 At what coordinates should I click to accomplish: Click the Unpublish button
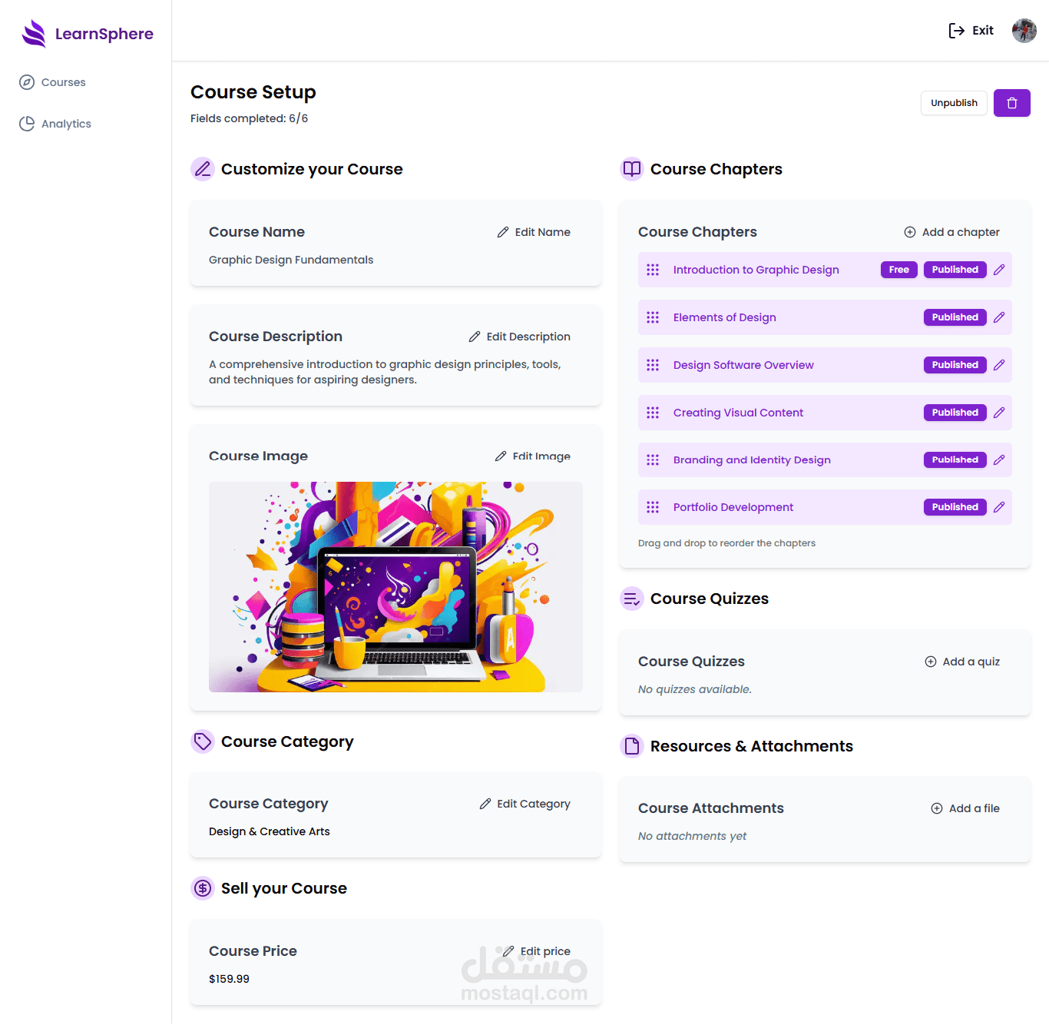(954, 103)
